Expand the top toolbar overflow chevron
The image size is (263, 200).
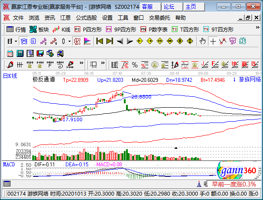click(x=257, y=28)
